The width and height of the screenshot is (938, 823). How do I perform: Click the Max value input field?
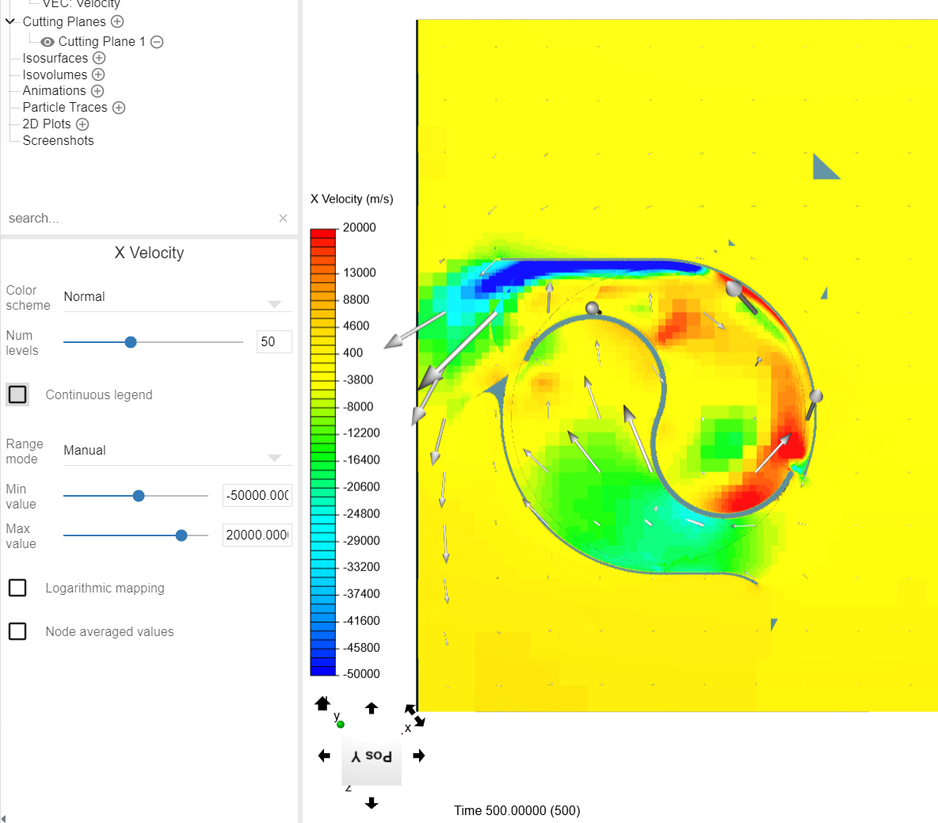pyautogui.click(x=257, y=535)
